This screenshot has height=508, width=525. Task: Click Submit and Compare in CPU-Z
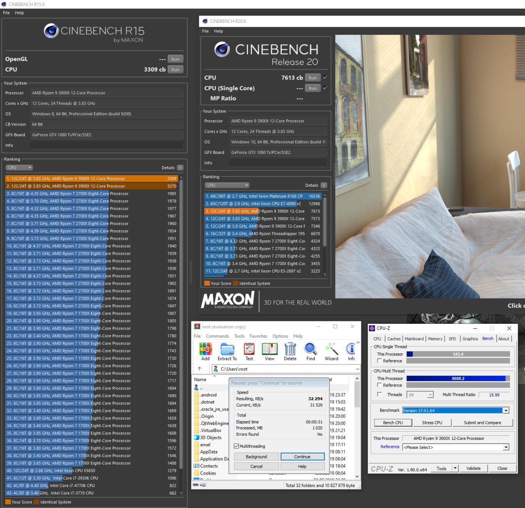point(482,423)
